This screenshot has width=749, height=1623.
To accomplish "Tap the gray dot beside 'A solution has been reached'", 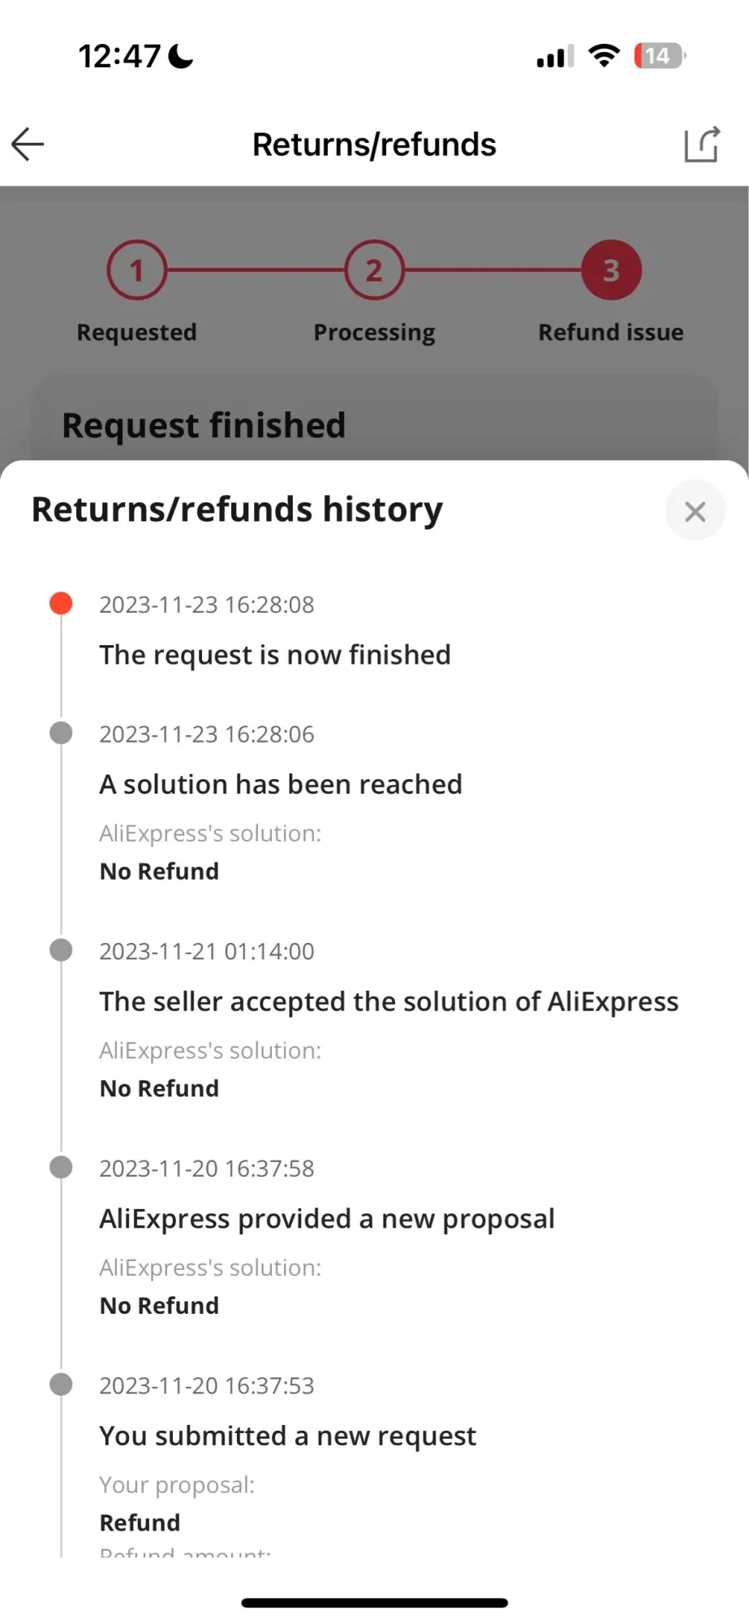I will pyautogui.click(x=61, y=733).
